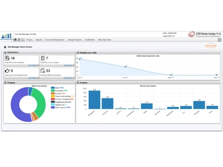The width and height of the screenshot is (223, 167).
Task: Click the dollar document icon beside 16
Action: [x=7, y=58]
